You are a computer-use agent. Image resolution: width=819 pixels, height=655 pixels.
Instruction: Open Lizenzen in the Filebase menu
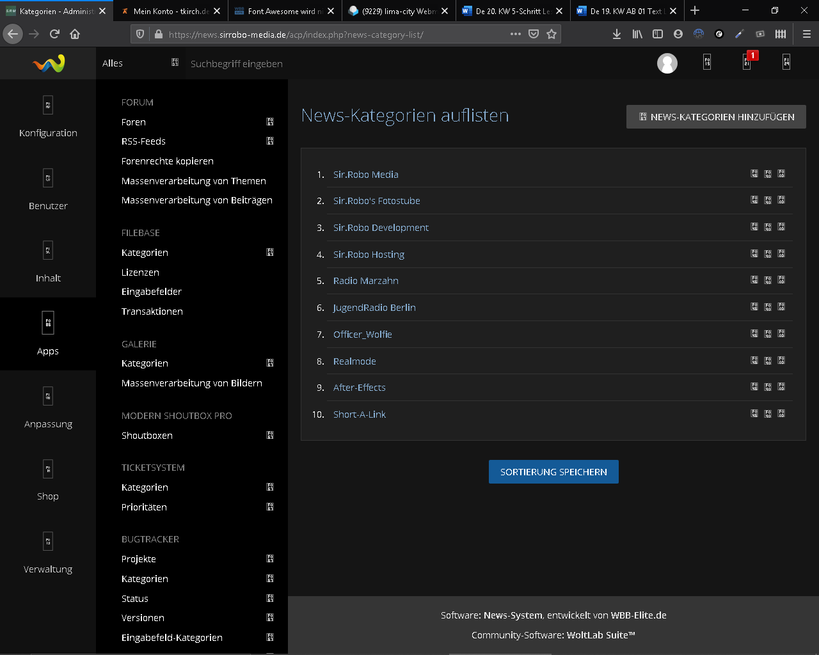tap(140, 272)
